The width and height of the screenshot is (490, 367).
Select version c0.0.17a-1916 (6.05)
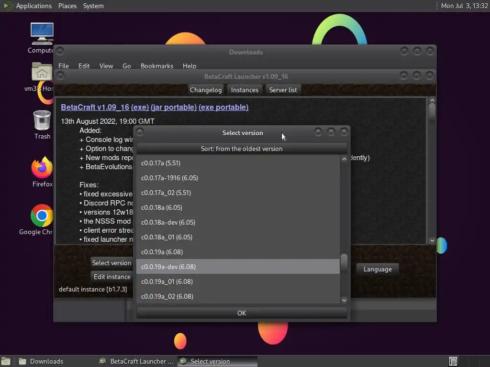pos(238,178)
